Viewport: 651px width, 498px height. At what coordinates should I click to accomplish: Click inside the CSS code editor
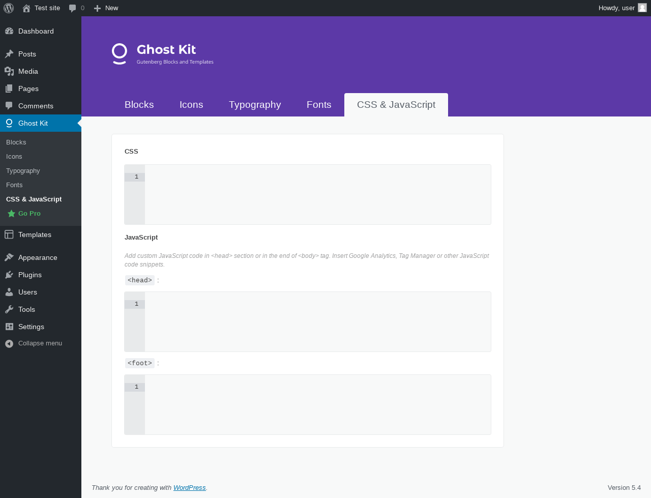point(318,194)
